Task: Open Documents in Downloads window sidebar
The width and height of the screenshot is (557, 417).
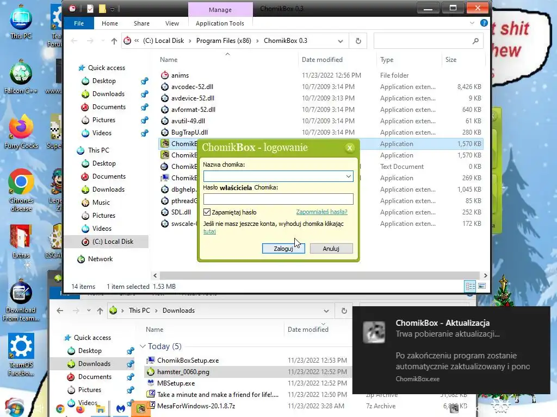Action: pyautogui.click(x=95, y=377)
